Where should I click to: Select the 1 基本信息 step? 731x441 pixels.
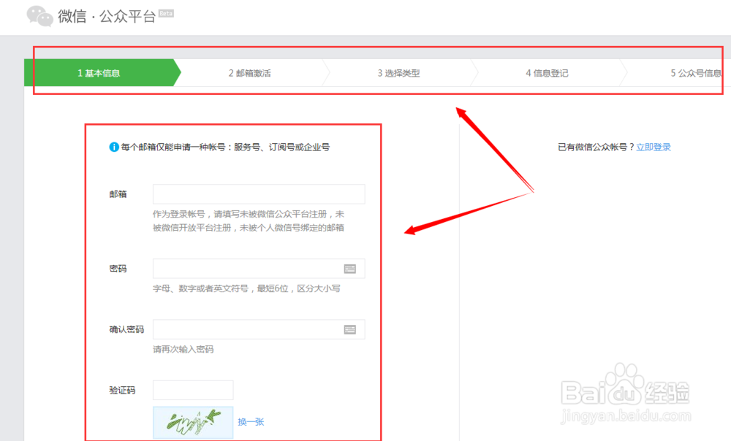102,72
